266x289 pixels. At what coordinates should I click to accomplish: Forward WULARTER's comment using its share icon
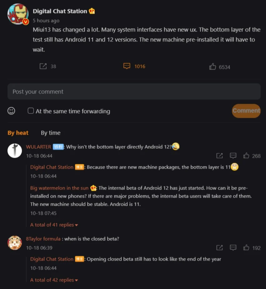tap(219, 156)
